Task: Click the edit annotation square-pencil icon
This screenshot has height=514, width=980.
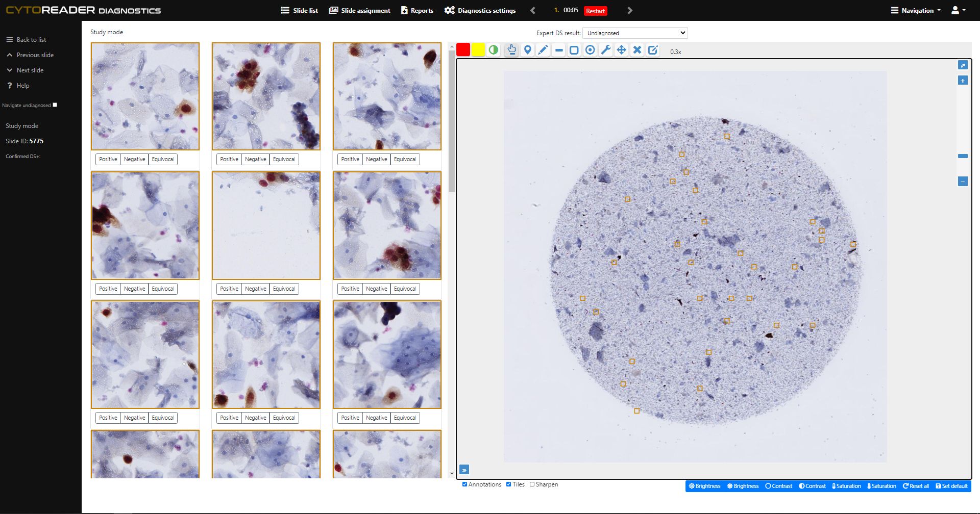Action: coord(653,50)
